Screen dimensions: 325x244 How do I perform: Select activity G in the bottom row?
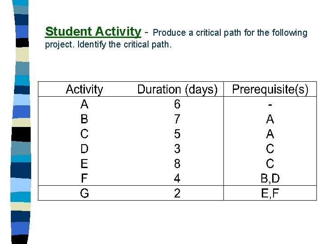tap(84, 193)
